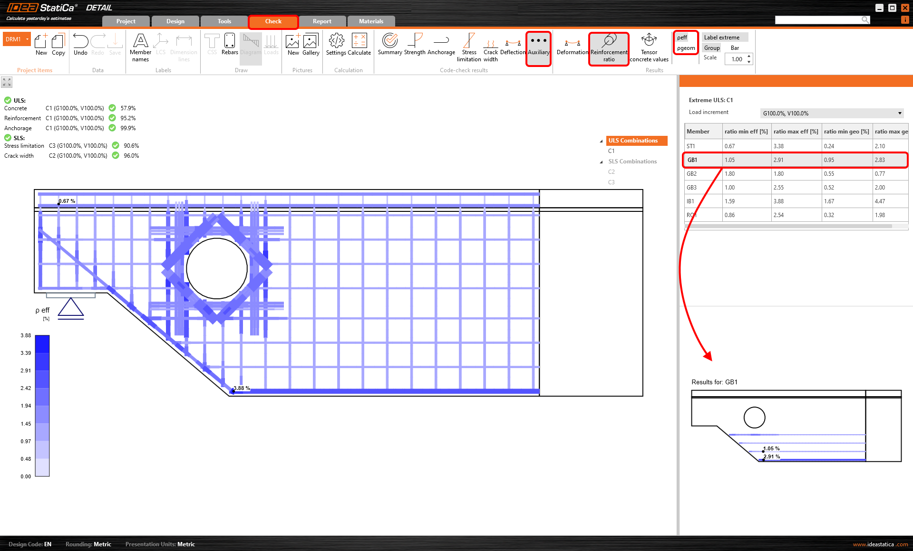Click the ρ eff color scale legend

[42, 405]
